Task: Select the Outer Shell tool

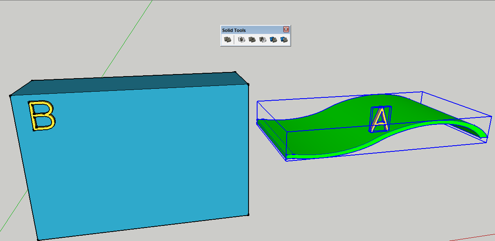Action: coord(227,39)
